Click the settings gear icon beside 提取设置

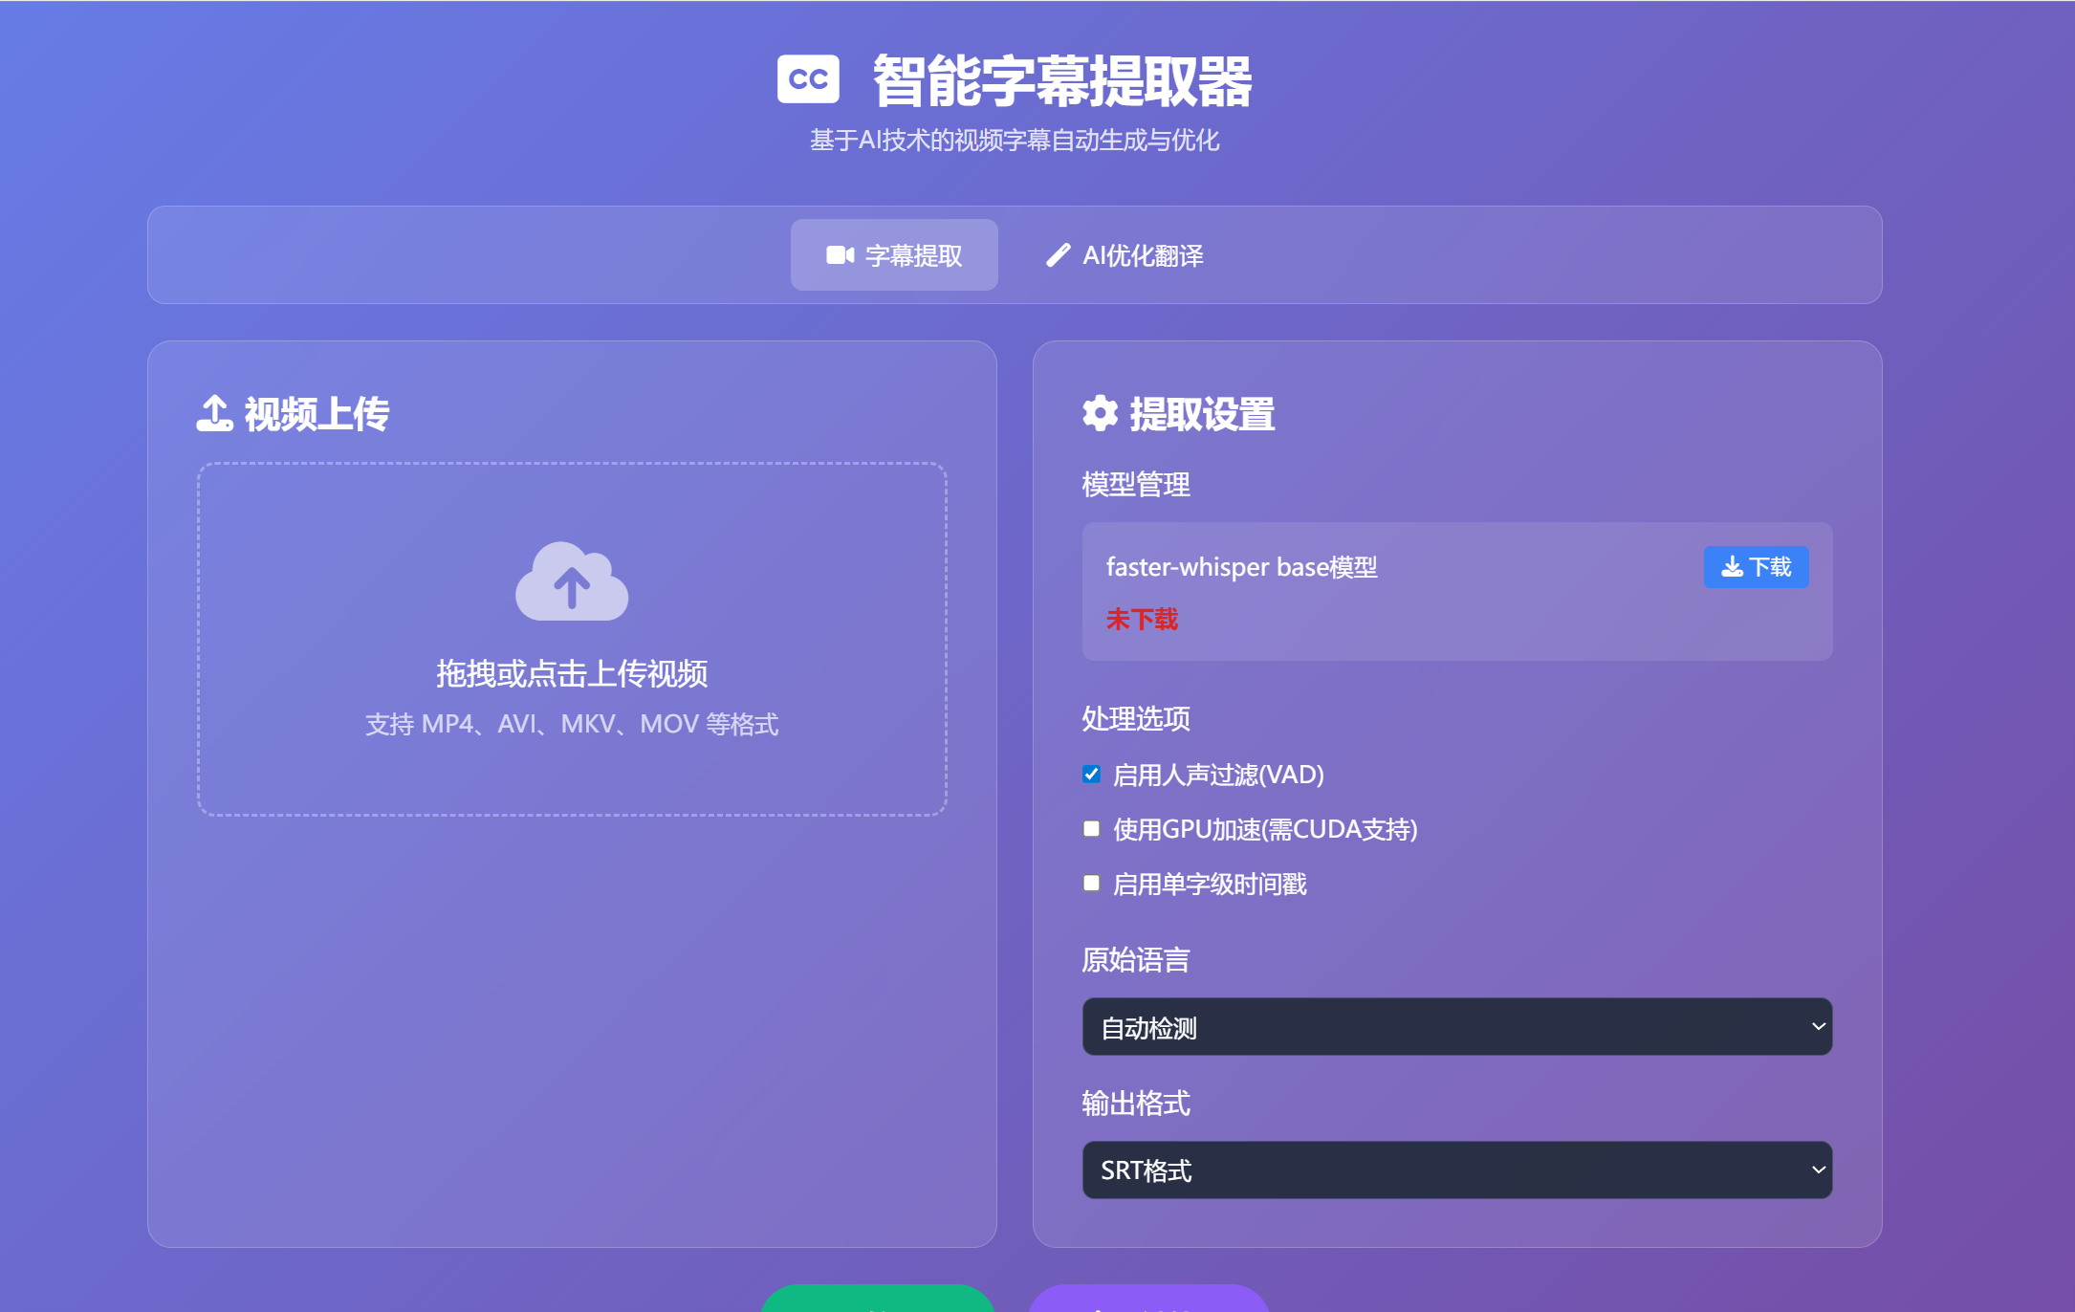[x=1100, y=413]
